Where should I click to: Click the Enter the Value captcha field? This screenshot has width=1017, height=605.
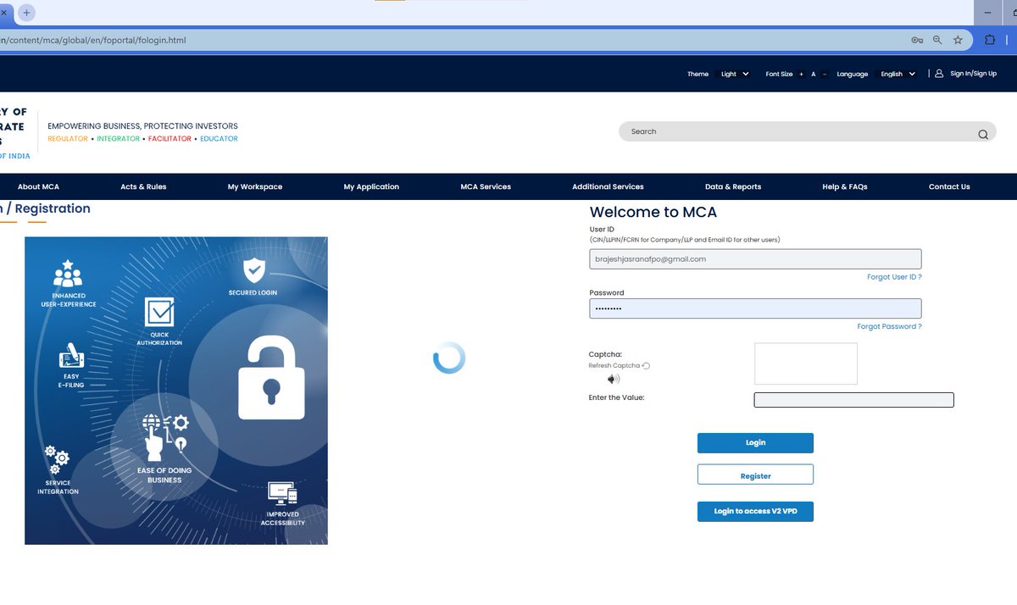[x=853, y=400]
